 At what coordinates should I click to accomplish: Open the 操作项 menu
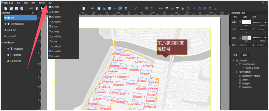42,3
